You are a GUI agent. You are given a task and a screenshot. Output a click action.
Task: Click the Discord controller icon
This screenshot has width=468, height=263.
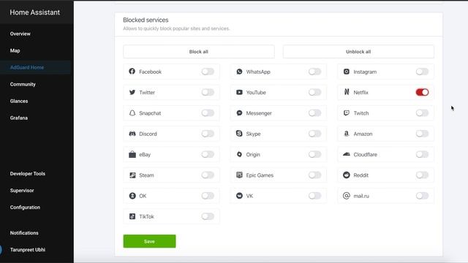point(132,134)
